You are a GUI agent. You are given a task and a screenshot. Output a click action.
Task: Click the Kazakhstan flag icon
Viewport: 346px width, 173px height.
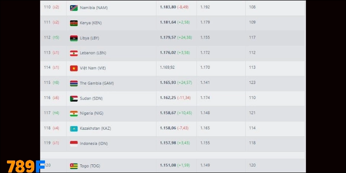pos(74,128)
